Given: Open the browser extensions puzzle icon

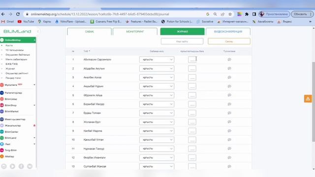Looking at the screenshot, I should pyautogui.click(x=247, y=14).
